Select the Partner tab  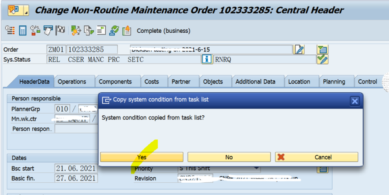coord(181,82)
